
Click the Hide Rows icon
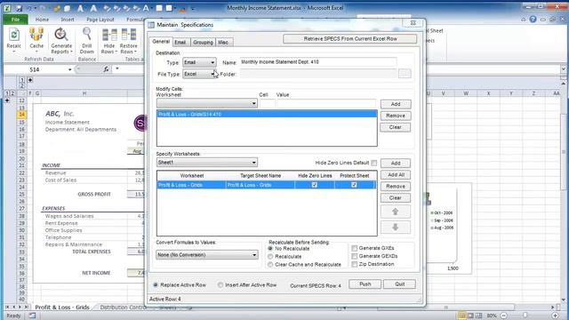(x=109, y=35)
